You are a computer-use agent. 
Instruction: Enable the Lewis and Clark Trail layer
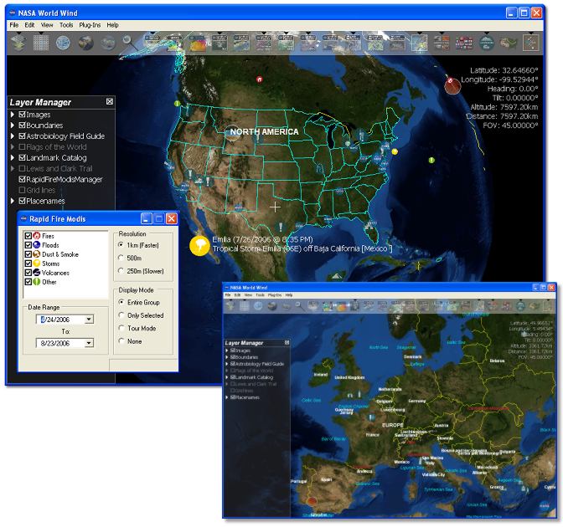pos(23,168)
